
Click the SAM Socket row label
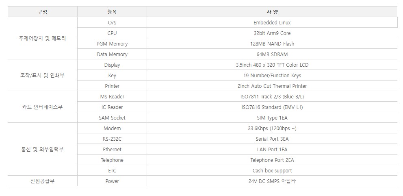[x=112, y=118]
